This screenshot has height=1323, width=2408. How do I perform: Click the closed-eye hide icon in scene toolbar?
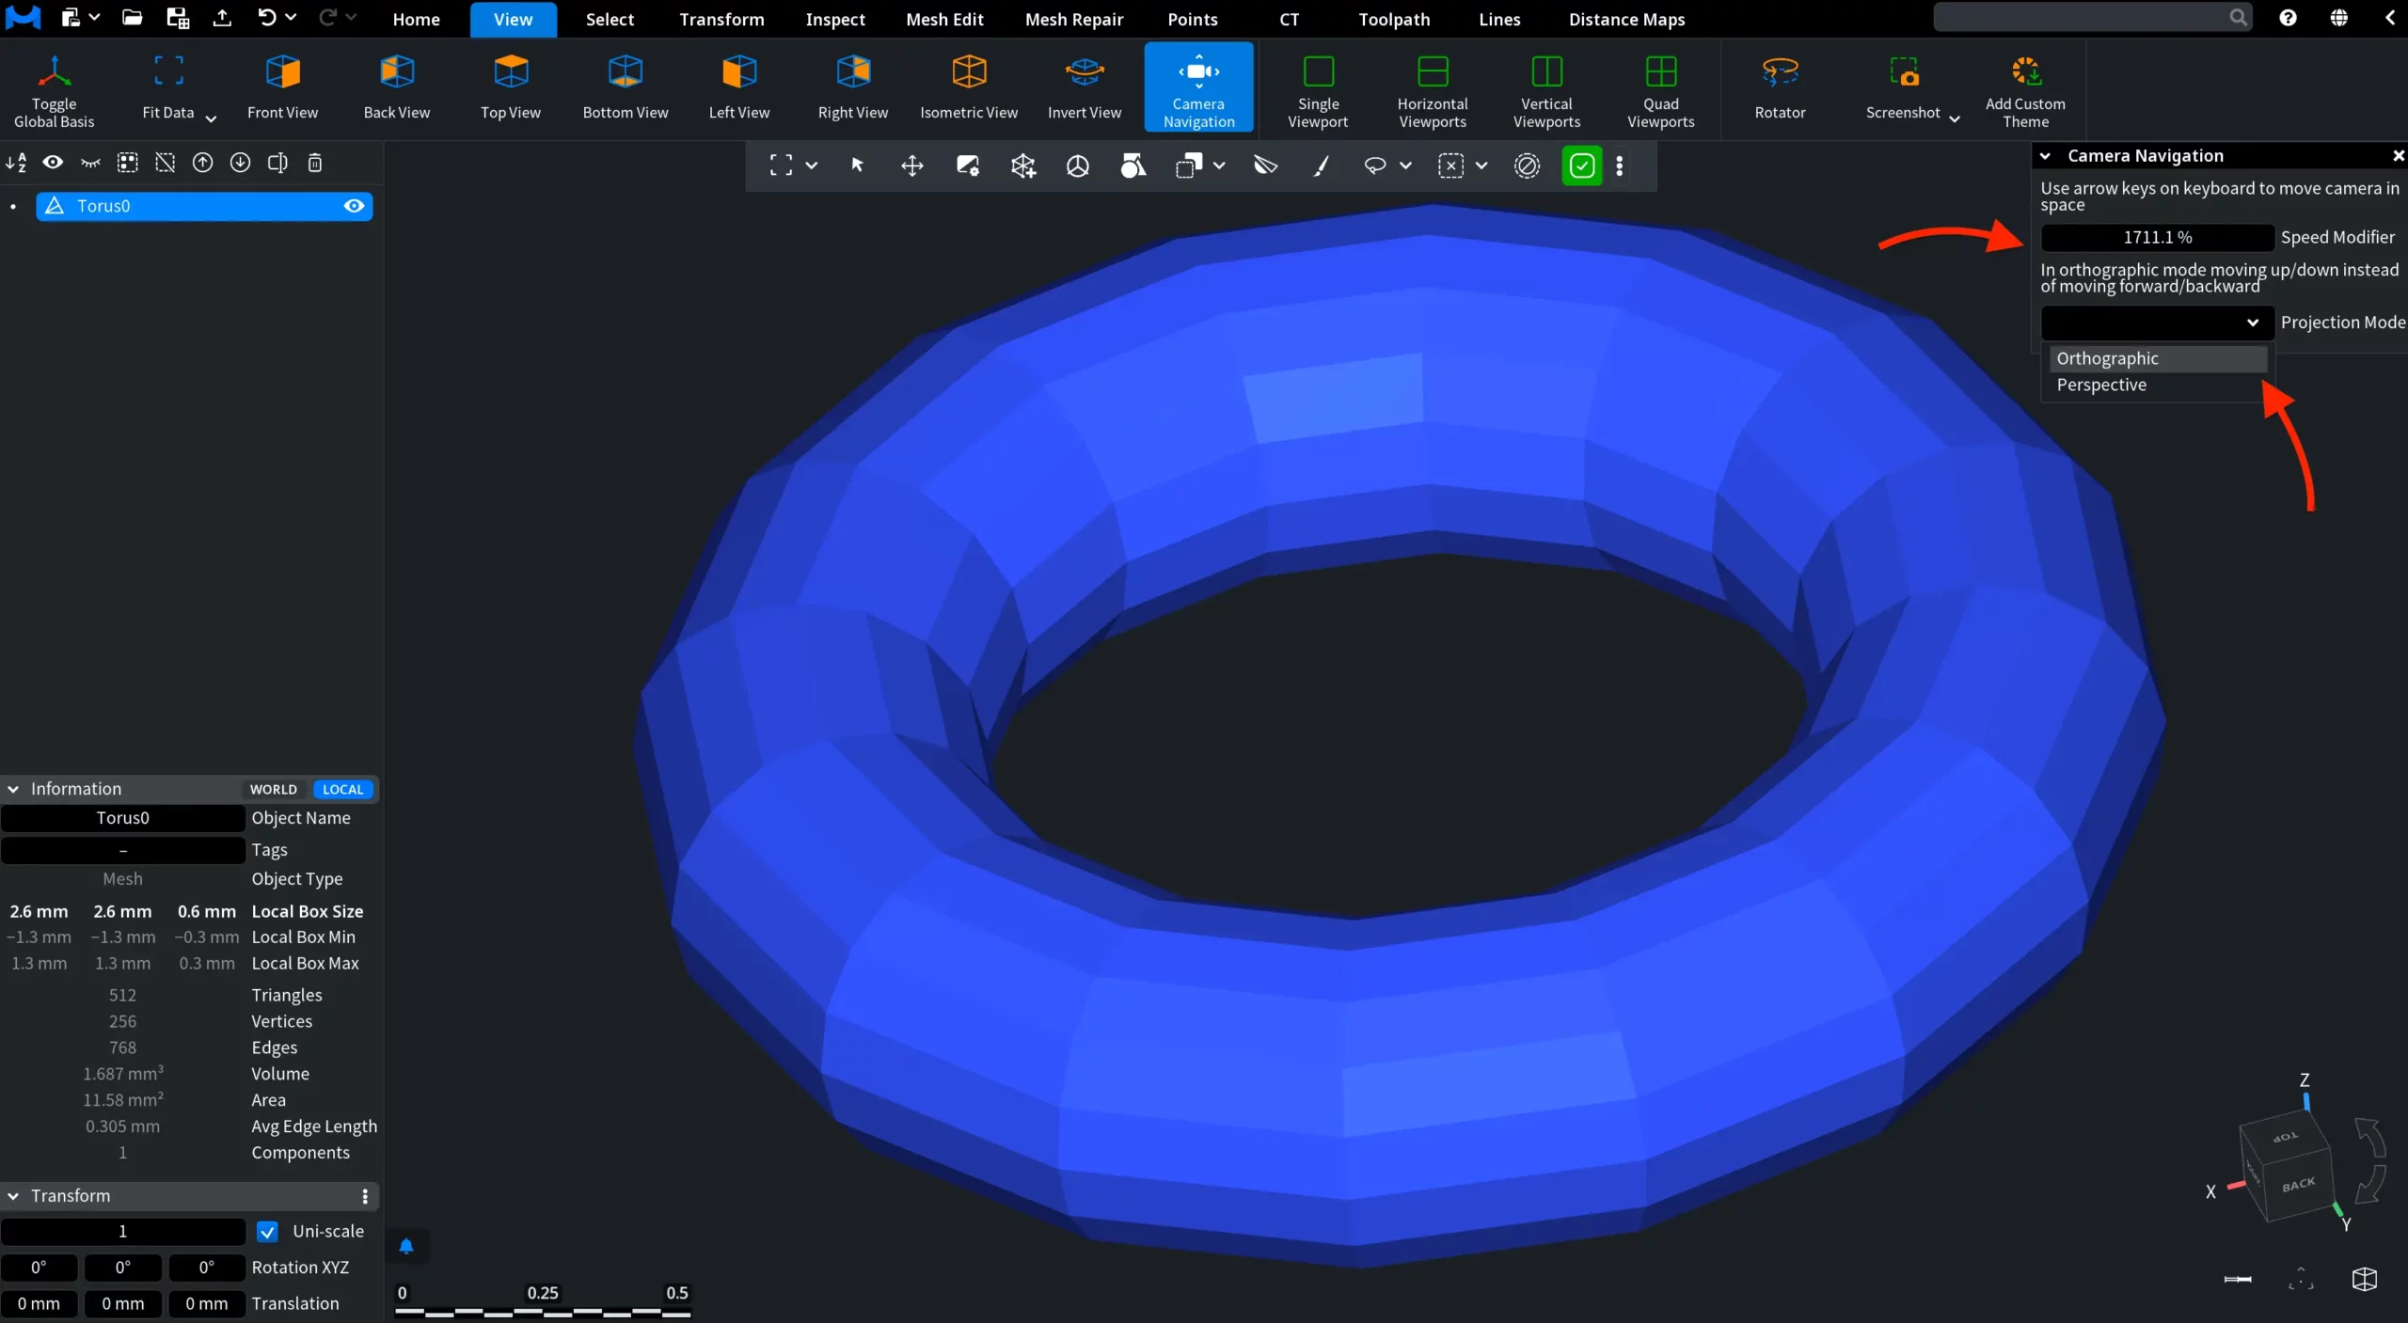point(90,163)
